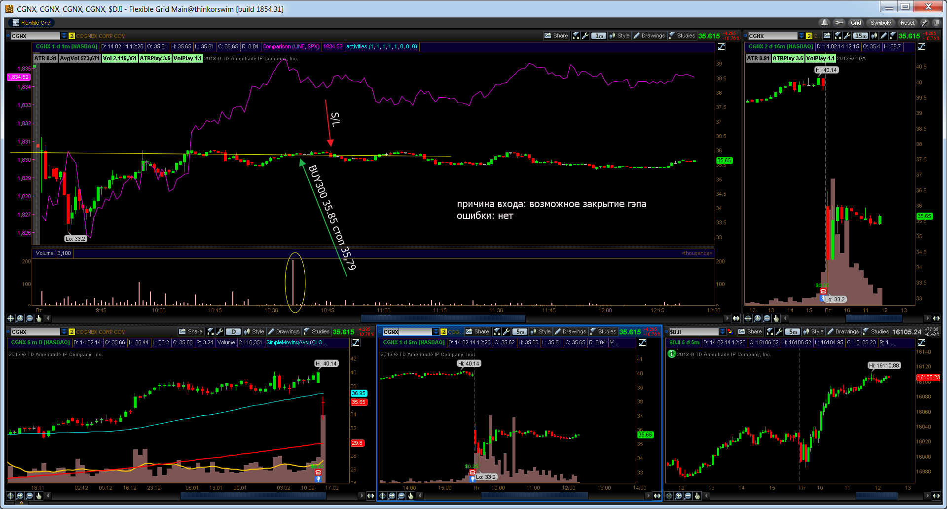Image resolution: width=947 pixels, height=509 pixels.
Task: Click the detach window icon in top bar
Action: (936, 23)
